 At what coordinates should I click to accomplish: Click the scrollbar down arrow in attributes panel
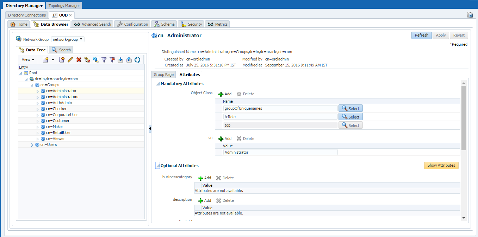click(464, 218)
